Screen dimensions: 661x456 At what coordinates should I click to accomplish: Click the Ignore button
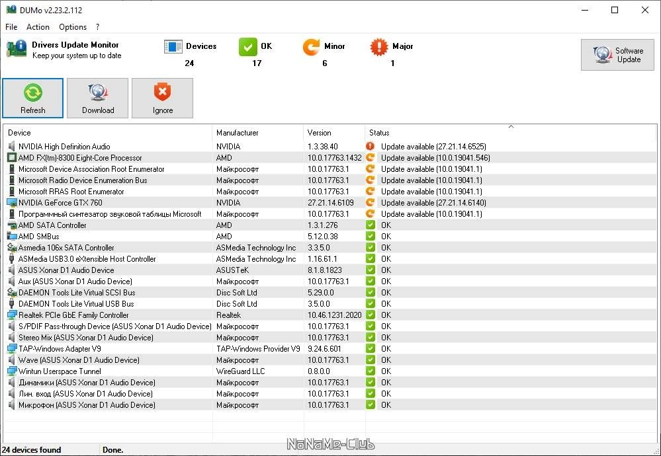tap(162, 98)
